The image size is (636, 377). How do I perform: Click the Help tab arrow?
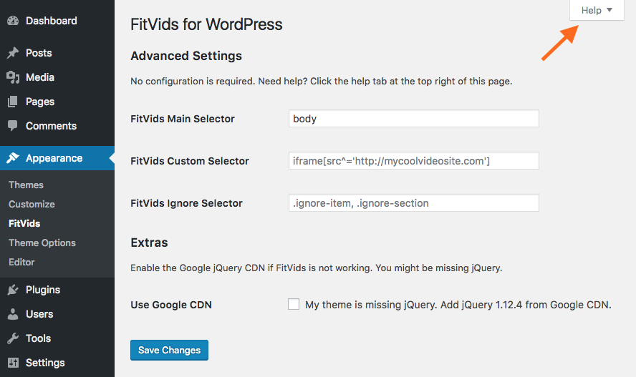[609, 10]
